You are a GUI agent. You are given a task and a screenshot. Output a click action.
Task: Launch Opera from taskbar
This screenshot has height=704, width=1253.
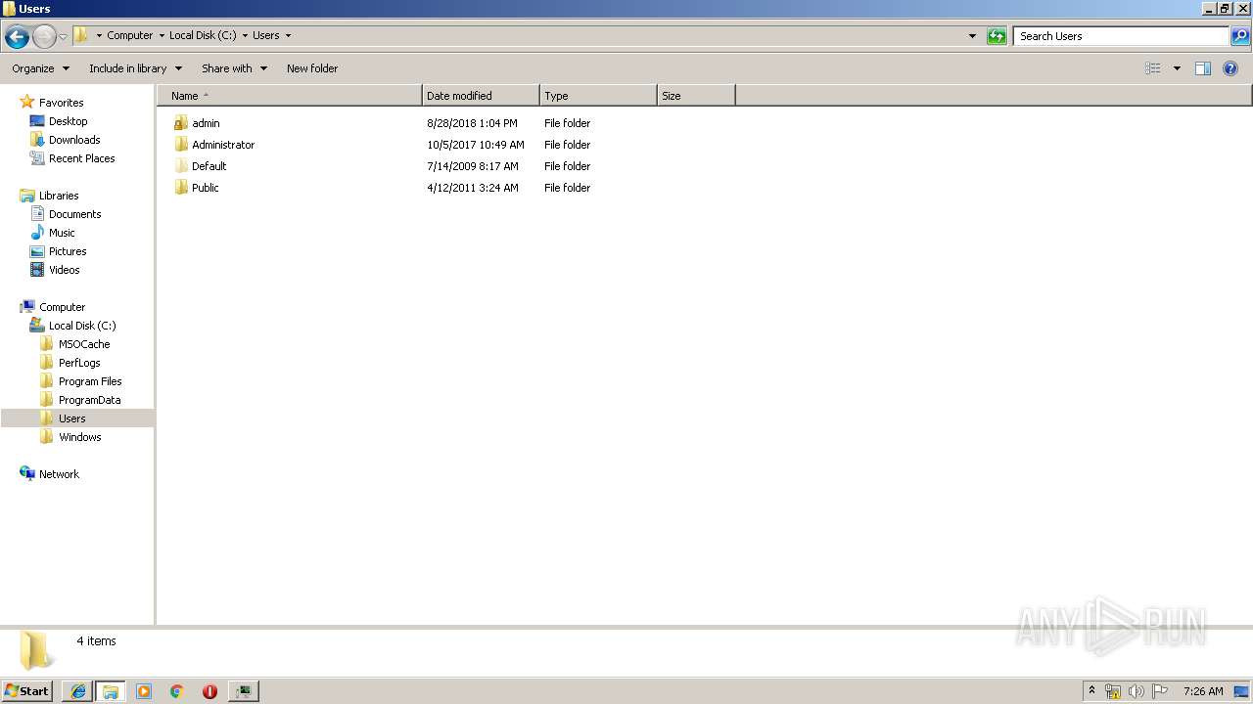(209, 691)
